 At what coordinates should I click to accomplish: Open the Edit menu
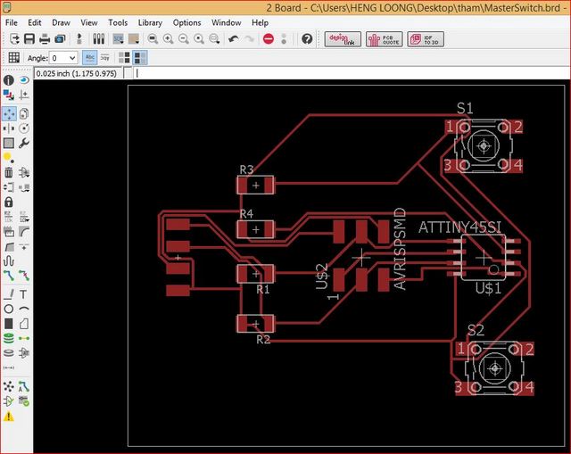pyautogui.click(x=35, y=22)
